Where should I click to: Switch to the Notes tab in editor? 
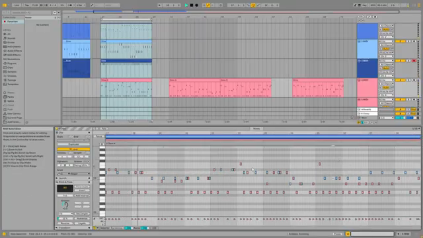(256, 129)
